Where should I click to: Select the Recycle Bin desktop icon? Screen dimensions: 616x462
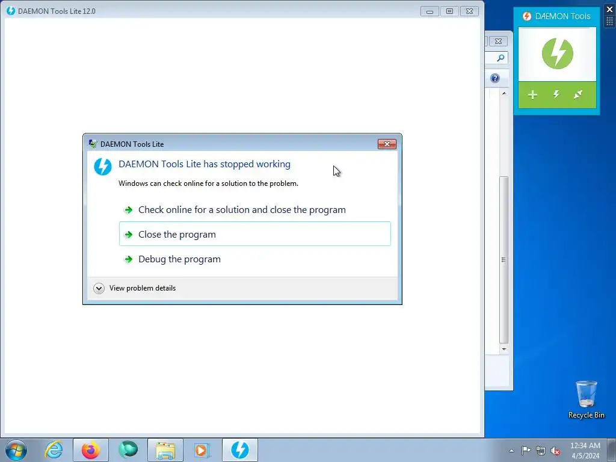tap(586, 400)
